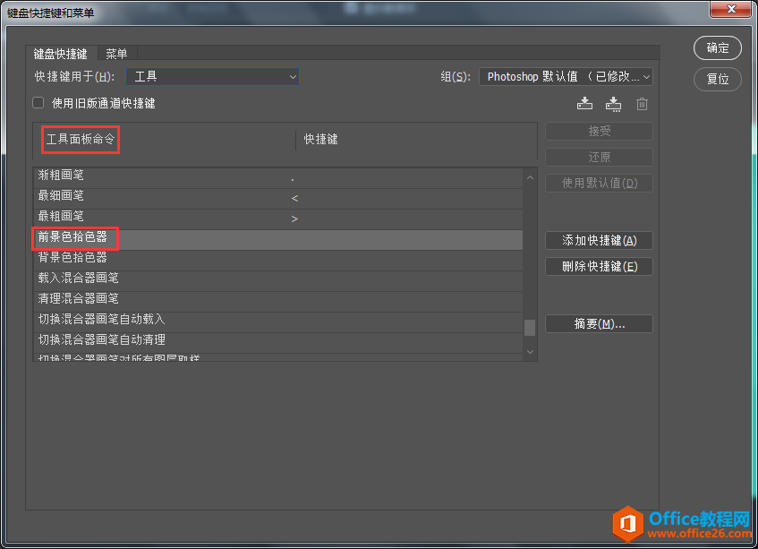
Task: Open the 组 dropdown with Photoshop 默认值
Action: tap(566, 76)
